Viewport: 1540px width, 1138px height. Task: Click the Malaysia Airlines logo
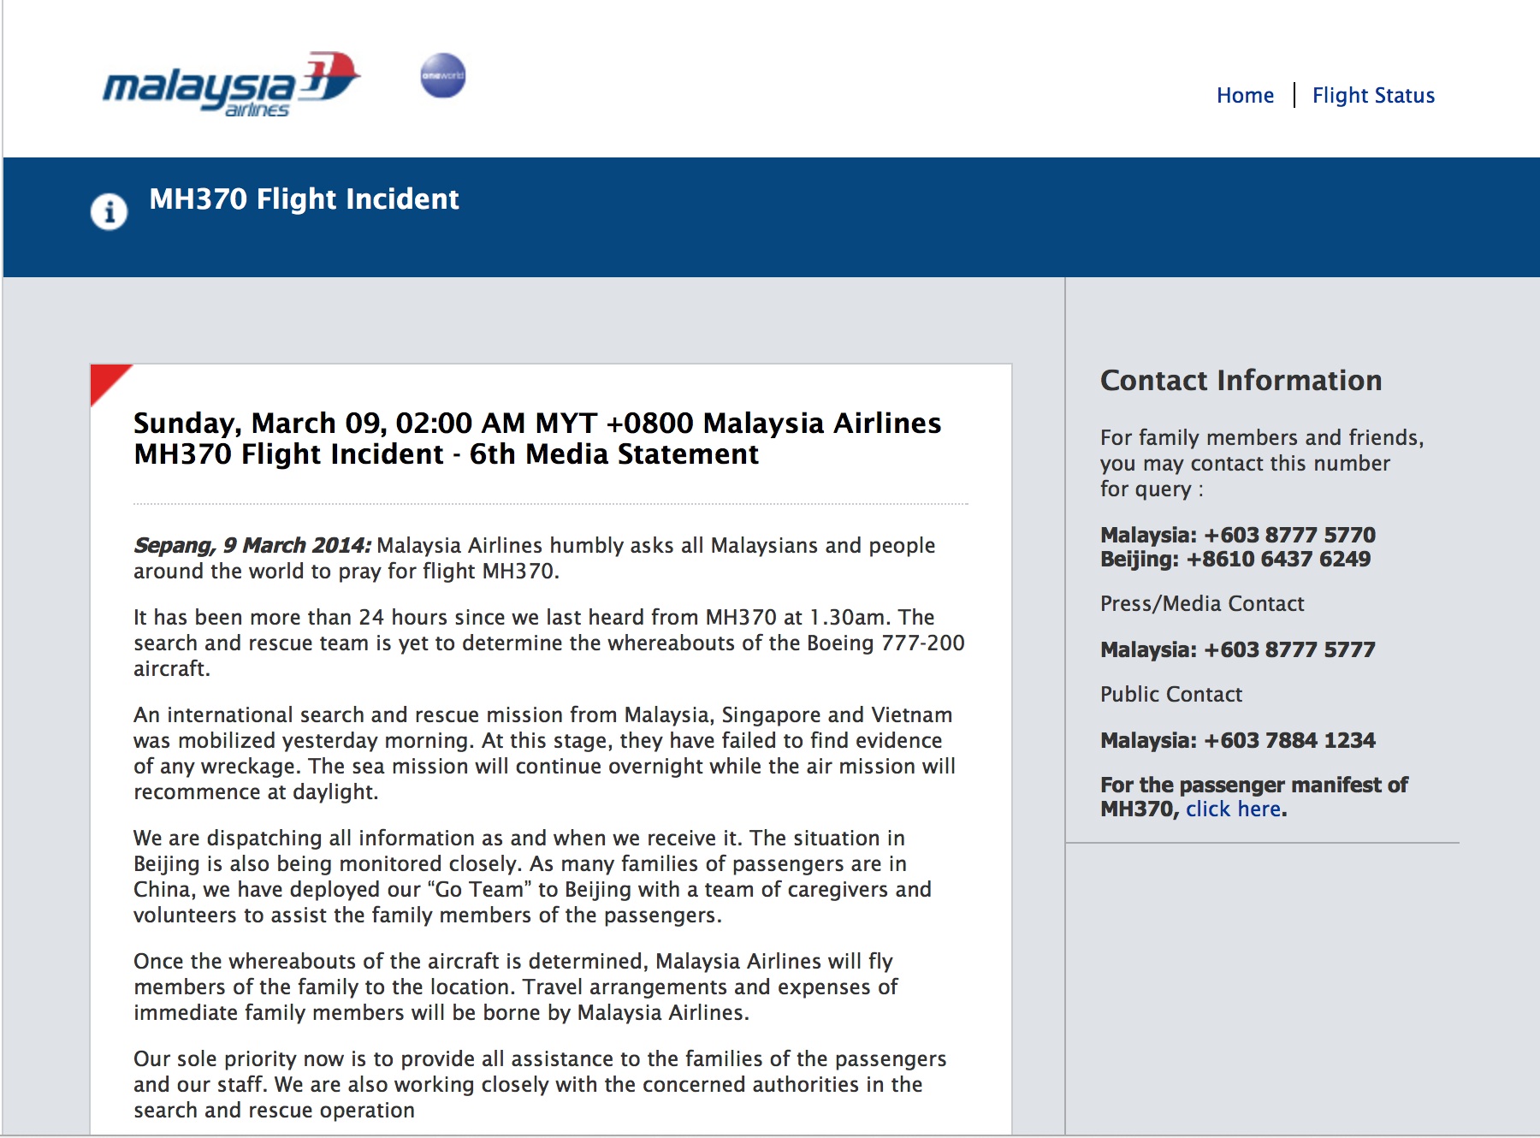pyautogui.click(x=231, y=84)
